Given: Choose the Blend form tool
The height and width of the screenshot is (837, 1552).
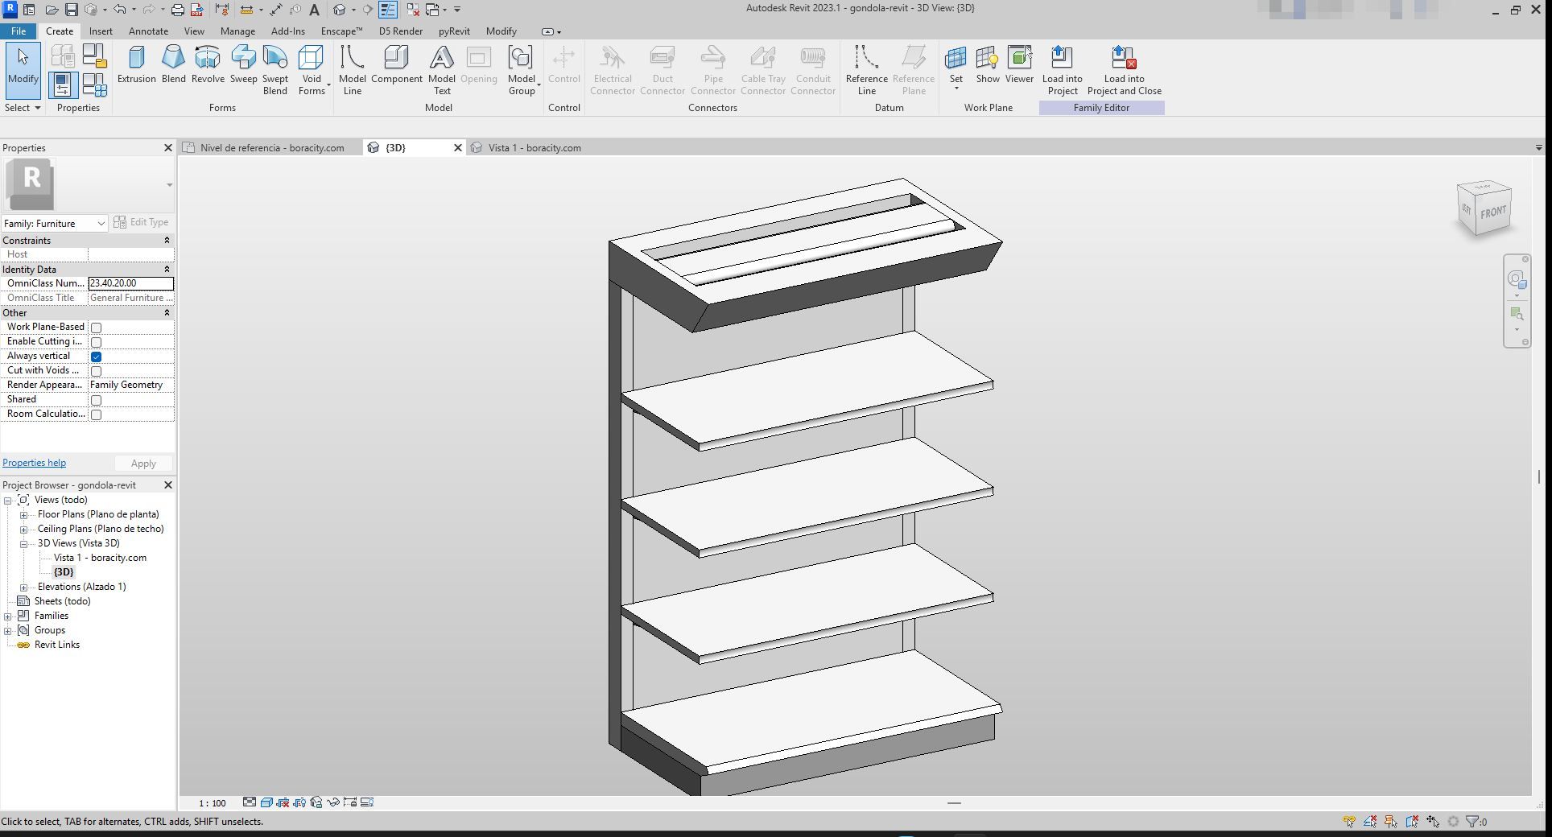Looking at the screenshot, I should (173, 64).
